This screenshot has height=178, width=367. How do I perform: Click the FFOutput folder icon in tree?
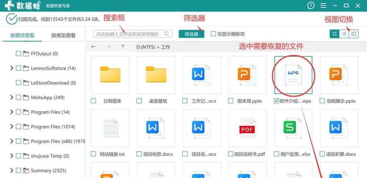click(x=26, y=54)
